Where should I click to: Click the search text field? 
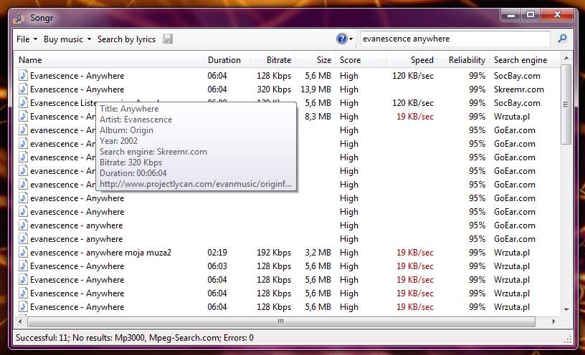click(455, 39)
